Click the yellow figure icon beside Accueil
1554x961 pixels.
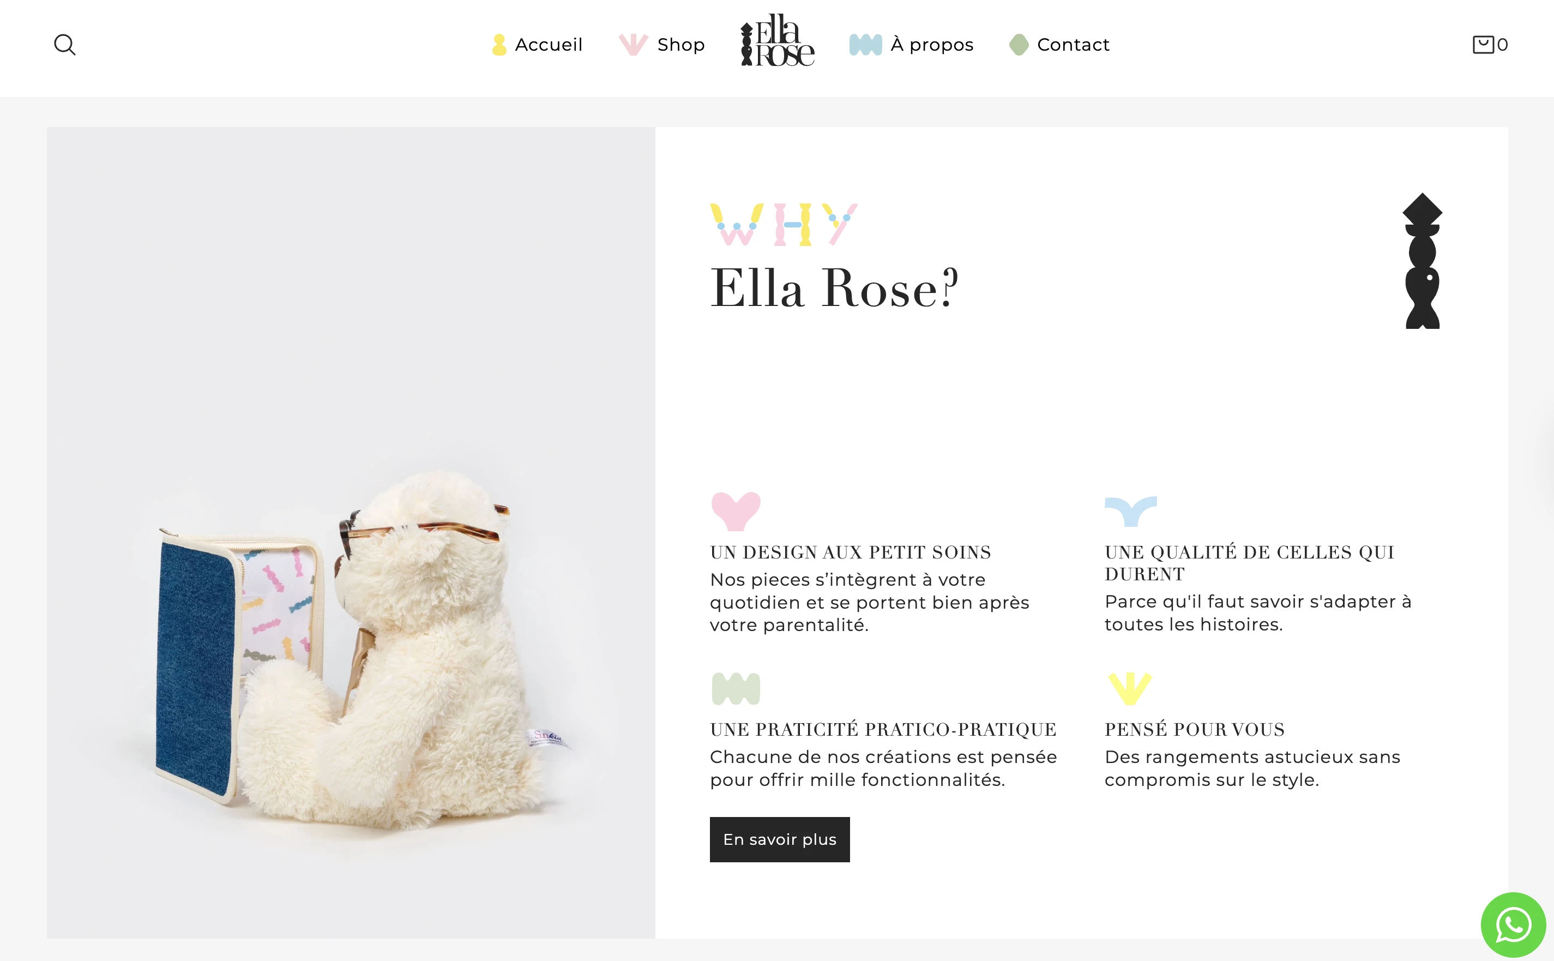click(x=499, y=45)
